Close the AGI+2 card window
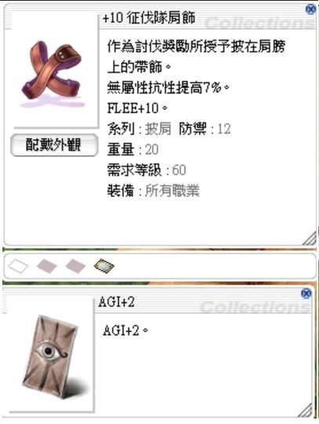Image resolution: width=319 pixels, height=424 pixels. (x=306, y=294)
